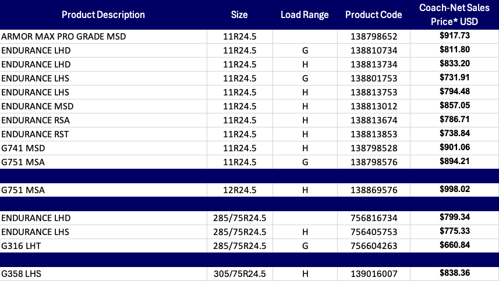The image size is (499, 281).
Task: Click the Product Description column header
Action: pos(103,15)
